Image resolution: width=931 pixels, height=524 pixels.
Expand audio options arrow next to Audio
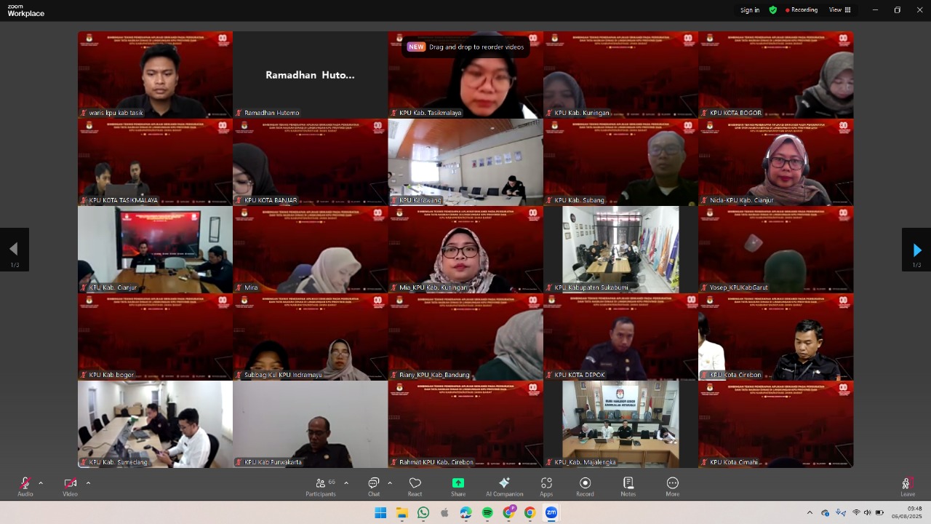[41, 483]
